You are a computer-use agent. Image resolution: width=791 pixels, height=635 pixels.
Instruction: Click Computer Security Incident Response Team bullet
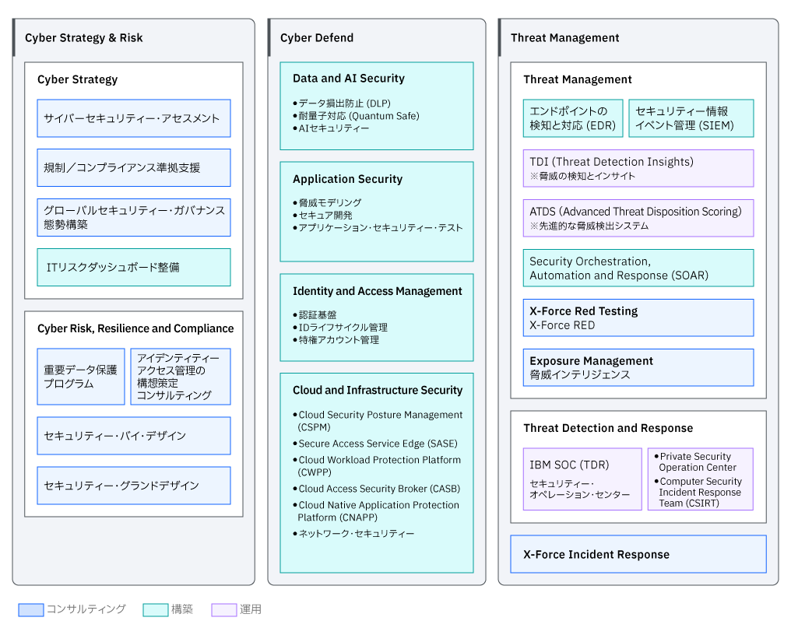(x=698, y=493)
